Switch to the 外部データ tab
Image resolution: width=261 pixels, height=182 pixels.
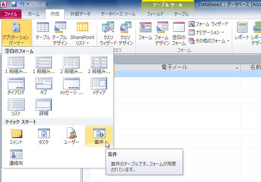(x=80, y=14)
